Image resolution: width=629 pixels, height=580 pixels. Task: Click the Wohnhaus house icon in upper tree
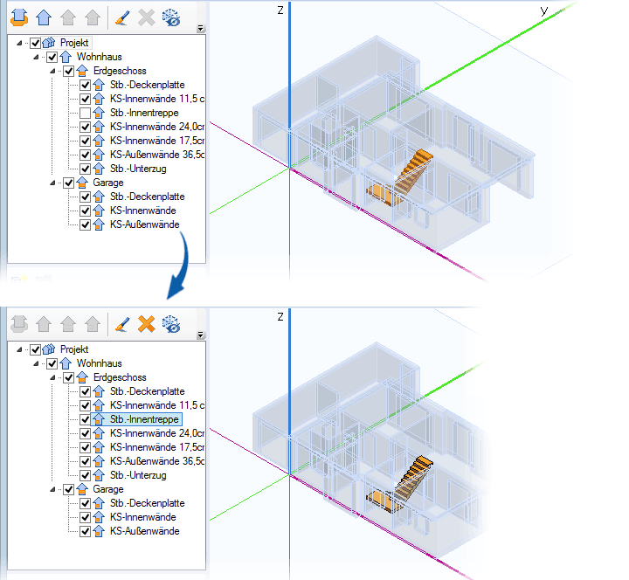66,57
